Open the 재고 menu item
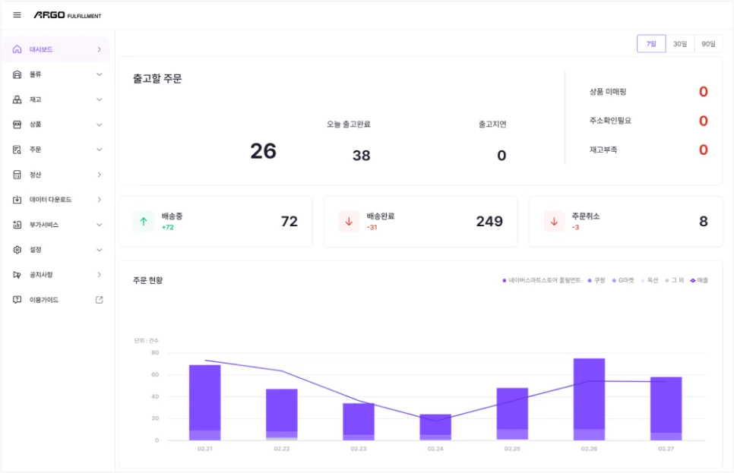 [x=56, y=99]
